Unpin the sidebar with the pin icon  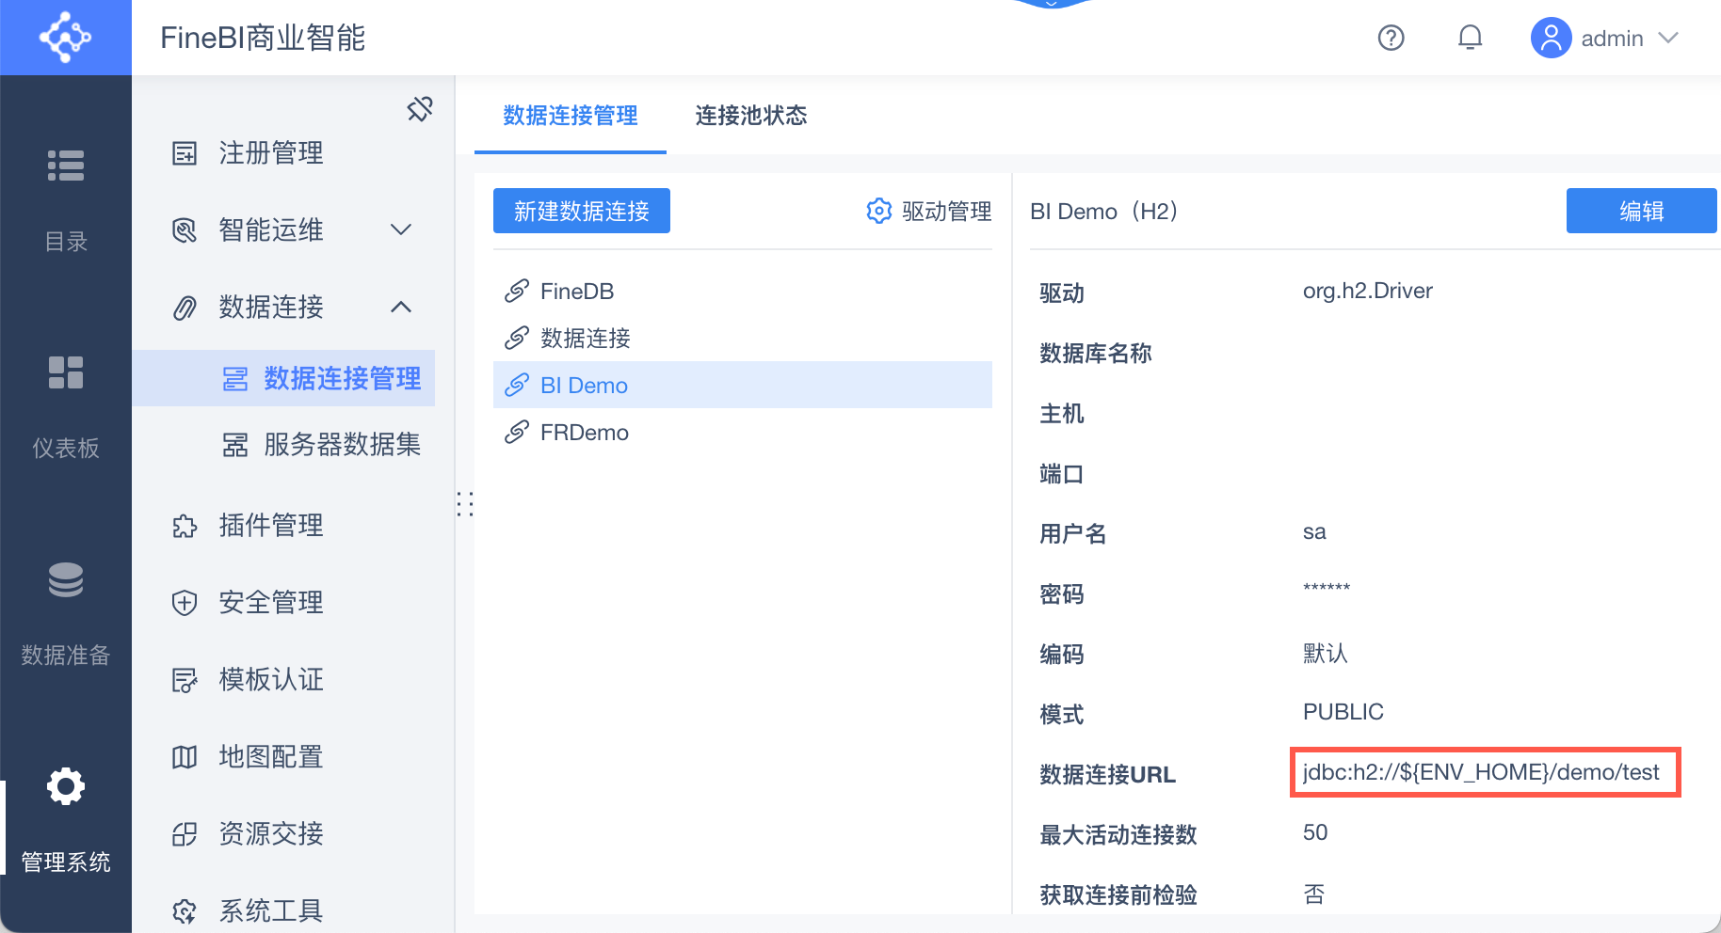point(420,109)
